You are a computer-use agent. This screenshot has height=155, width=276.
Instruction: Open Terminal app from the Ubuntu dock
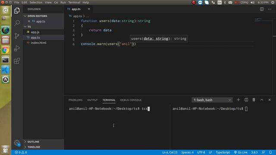pos(6,60)
